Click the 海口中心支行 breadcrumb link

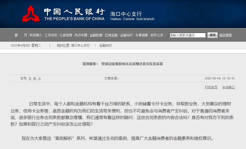point(80,45)
